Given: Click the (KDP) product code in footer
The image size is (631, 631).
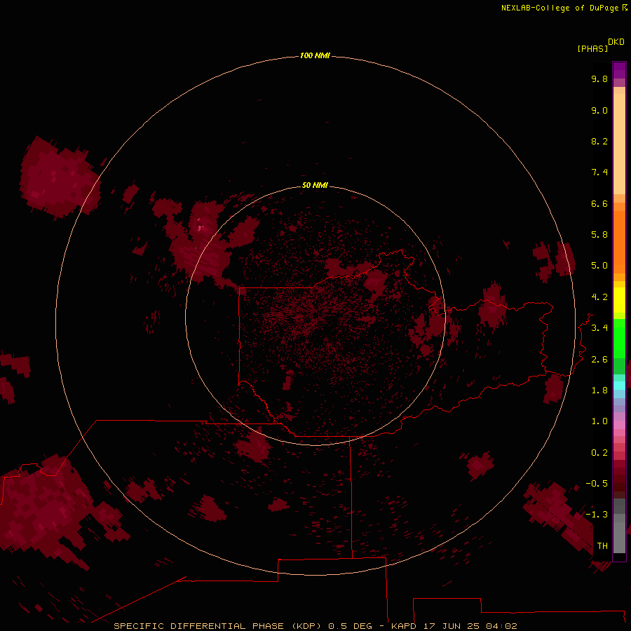Looking at the screenshot, I should coord(308,626).
